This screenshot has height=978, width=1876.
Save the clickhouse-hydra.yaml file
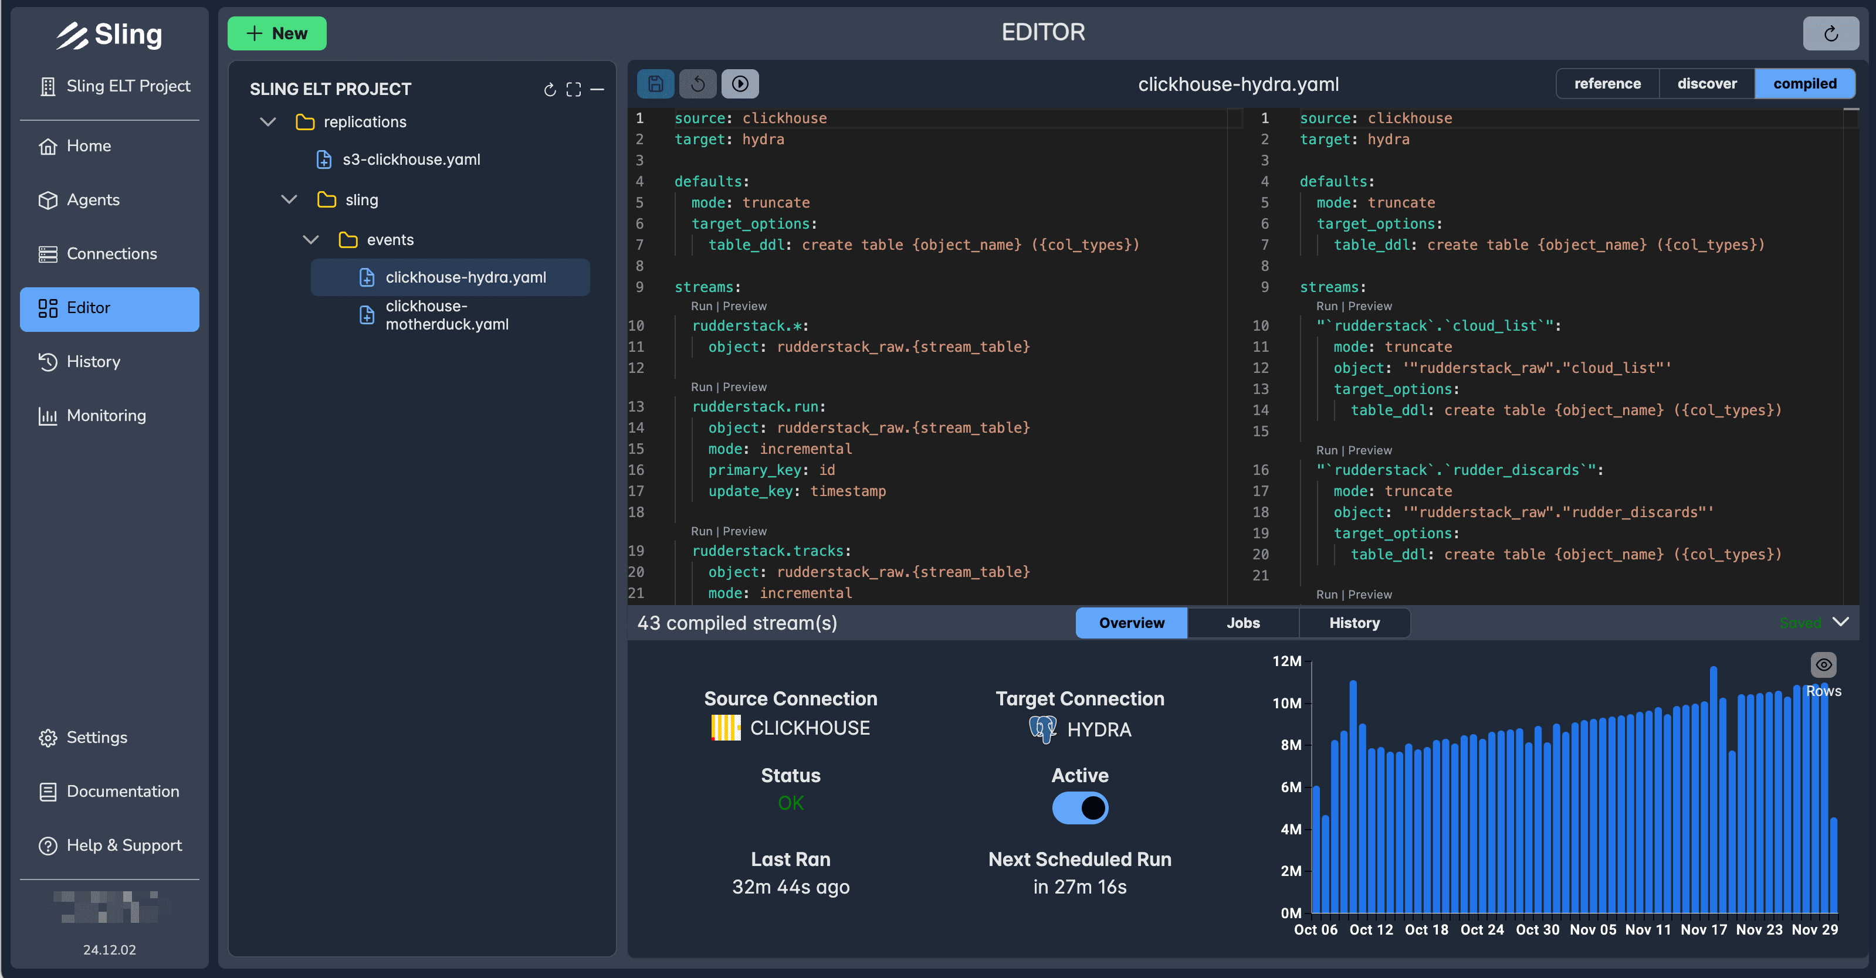[655, 84]
